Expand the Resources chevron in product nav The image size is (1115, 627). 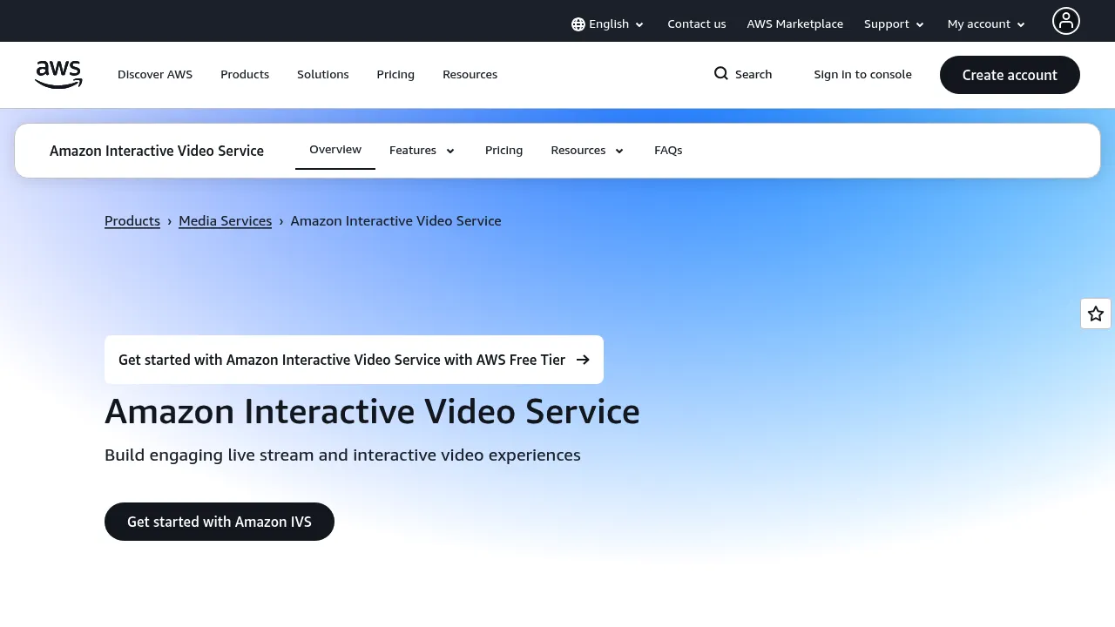point(619,152)
